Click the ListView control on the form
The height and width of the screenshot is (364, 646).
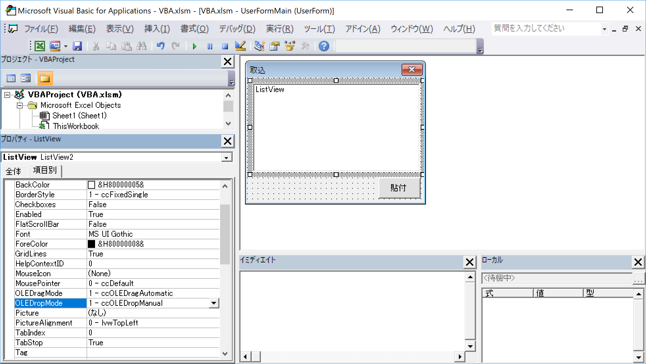point(336,128)
